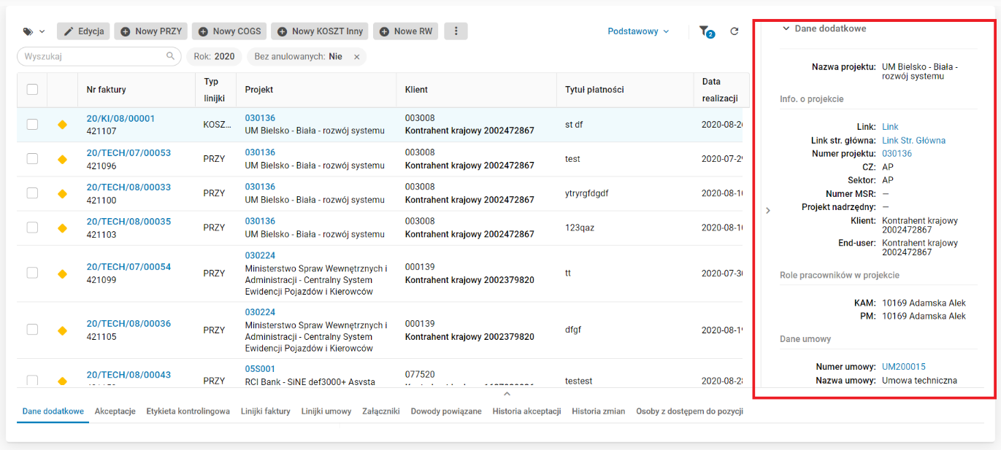Switch to the Akceptacje tab
1001x450 pixels.
coord(115,411)
